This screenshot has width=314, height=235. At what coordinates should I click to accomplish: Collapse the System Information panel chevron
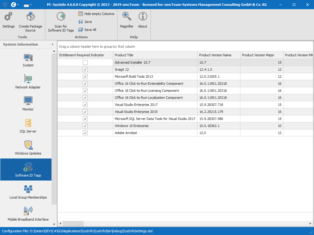(x=53, y=44)
